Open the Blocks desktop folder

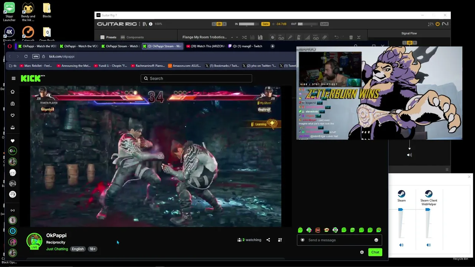click(47, 11)
